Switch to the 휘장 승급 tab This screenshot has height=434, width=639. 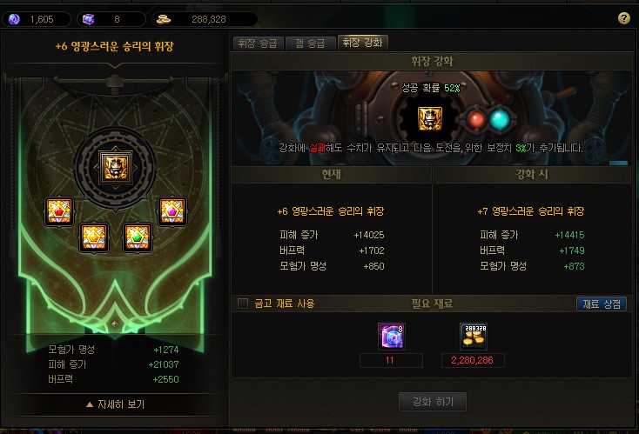point(258,43)
